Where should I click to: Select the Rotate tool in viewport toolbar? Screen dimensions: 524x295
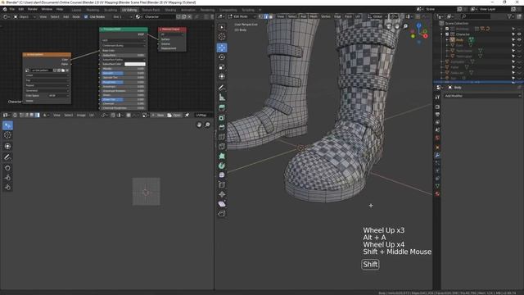(x=222, y=57)
